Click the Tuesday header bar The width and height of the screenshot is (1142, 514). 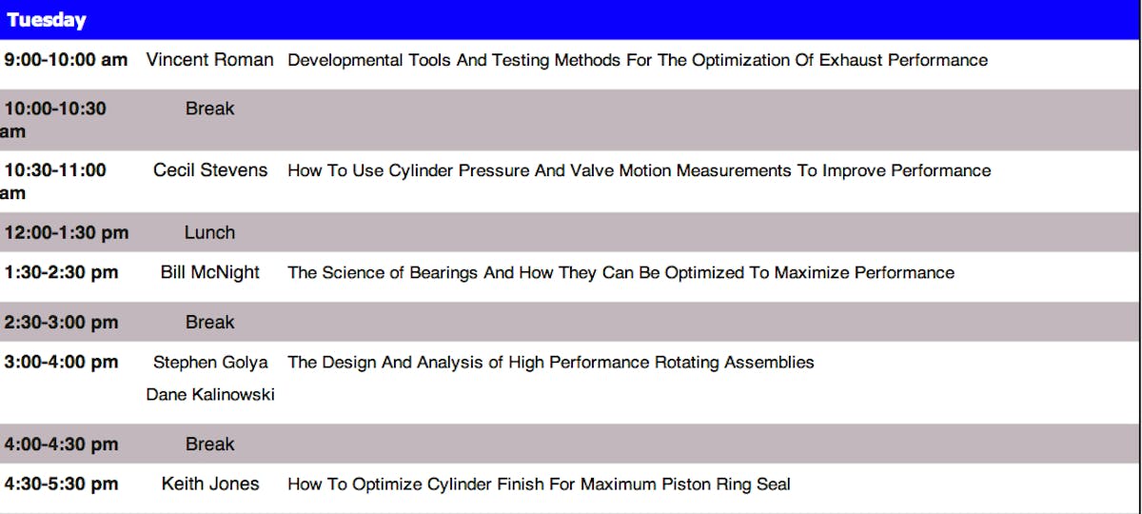(x=571, y=20)
